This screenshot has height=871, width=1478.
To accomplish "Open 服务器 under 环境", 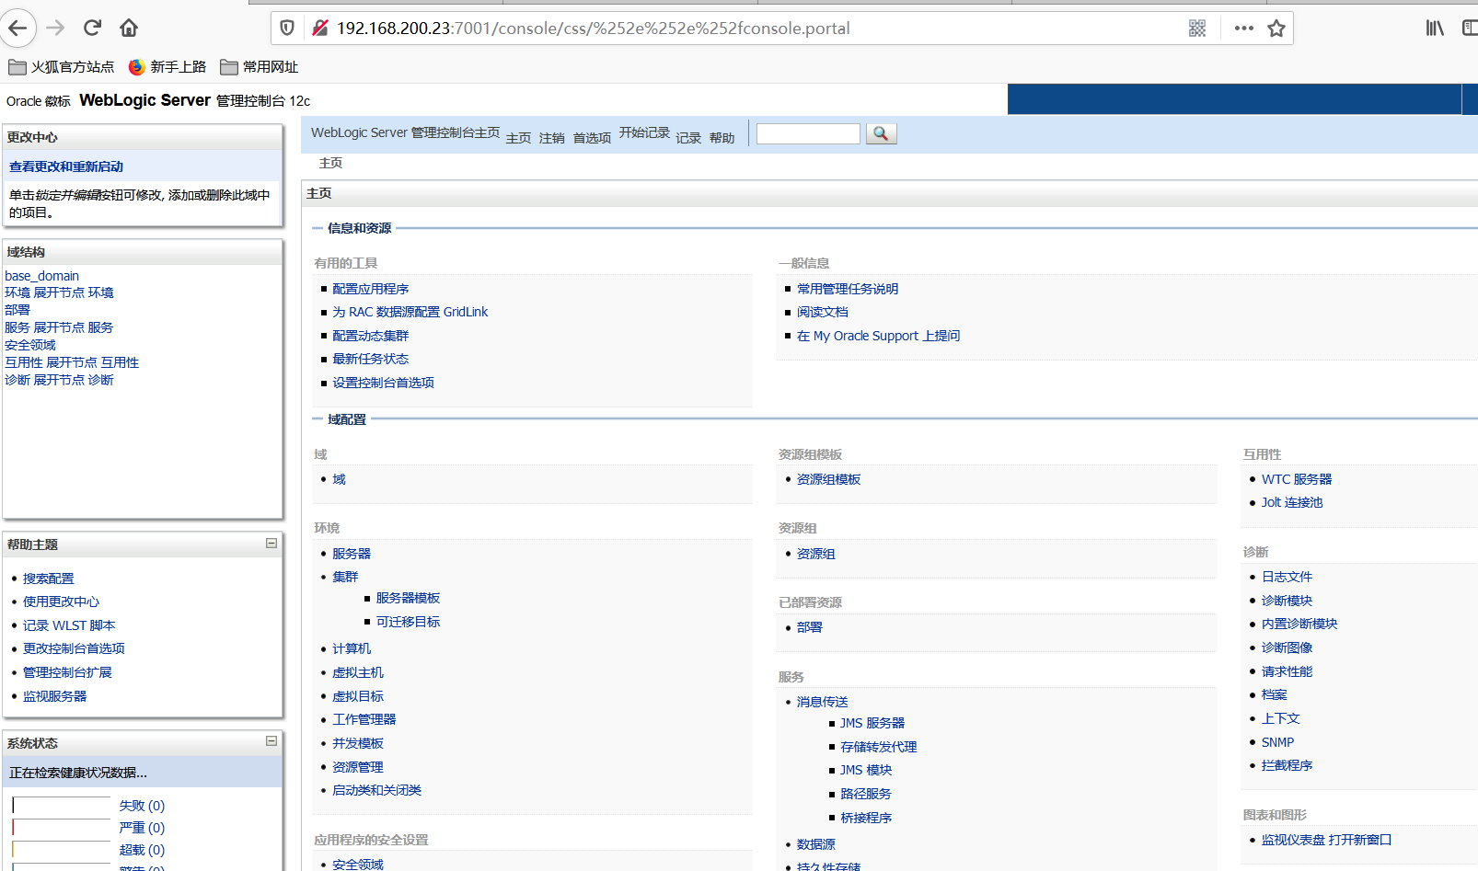I will pyautogui.click(x=352, y=554).
